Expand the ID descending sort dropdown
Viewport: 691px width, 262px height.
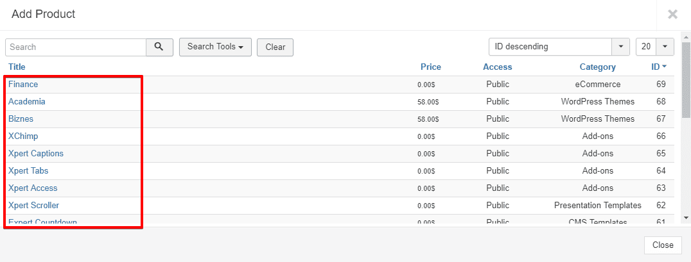(620, 47)
